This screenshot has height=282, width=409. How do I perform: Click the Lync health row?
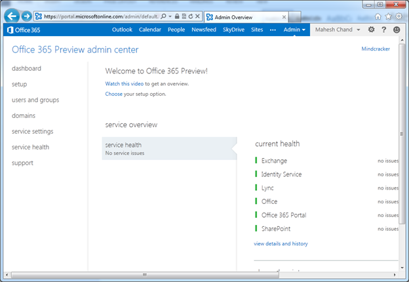[326, 188]
